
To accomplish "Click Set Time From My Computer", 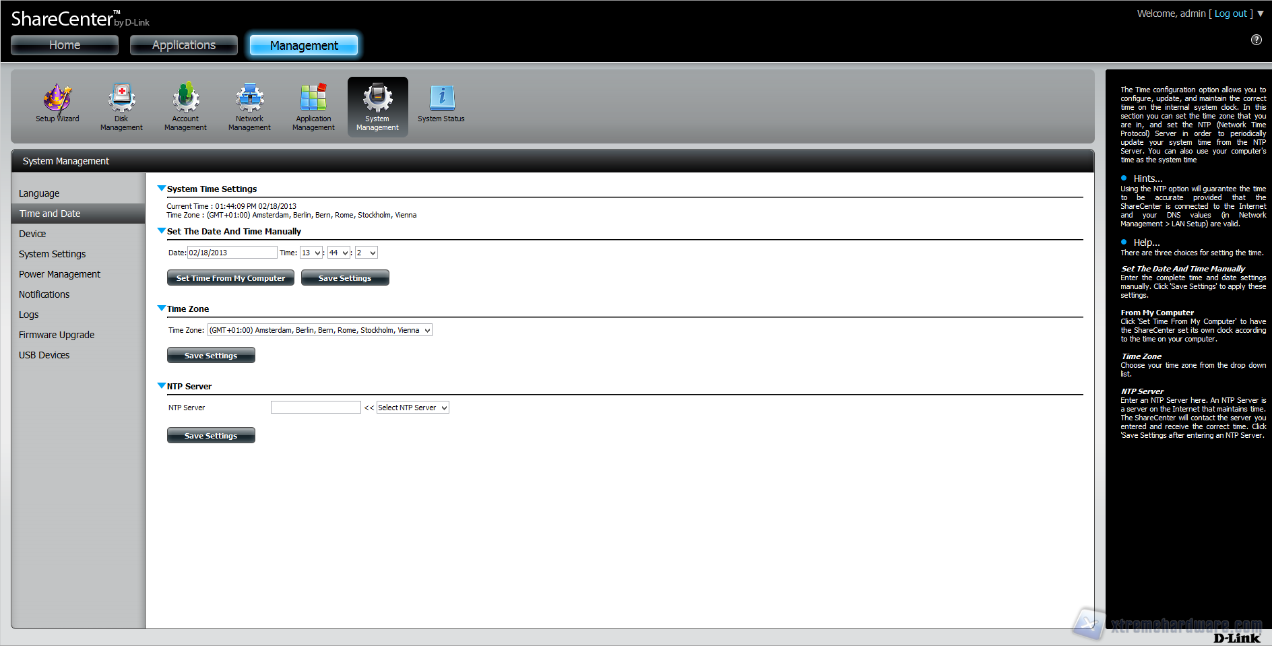I will coord(230,278).
